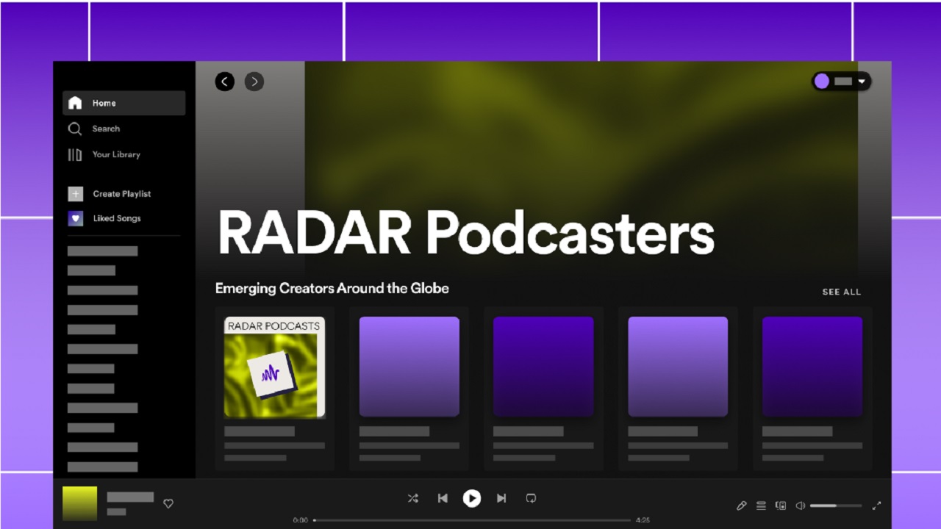Toggle repeat mode

click(531, 498)
